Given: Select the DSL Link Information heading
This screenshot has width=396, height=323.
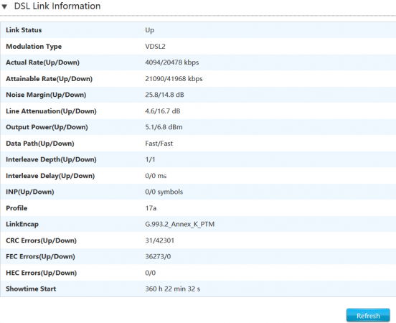Looking at the screenshot, I should (57, 6).
